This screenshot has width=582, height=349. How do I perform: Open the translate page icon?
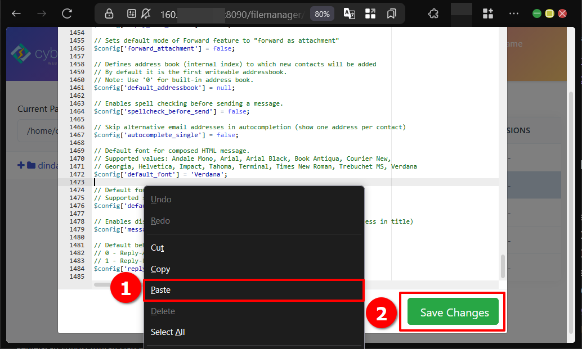click(349, 13)
